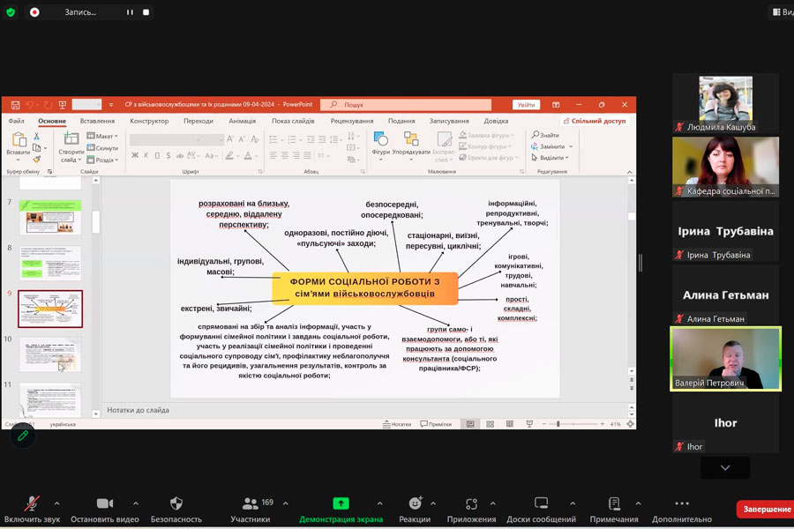Image resolution: width=794 pixels, height=529 pixels.
Task: Click the green Демонстрация экрана icon
Action: click(x=341, y=503)
